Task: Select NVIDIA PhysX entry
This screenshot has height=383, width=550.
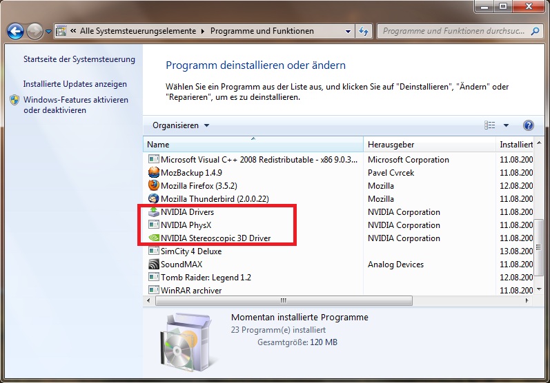Action: click(x=186, y=225)
